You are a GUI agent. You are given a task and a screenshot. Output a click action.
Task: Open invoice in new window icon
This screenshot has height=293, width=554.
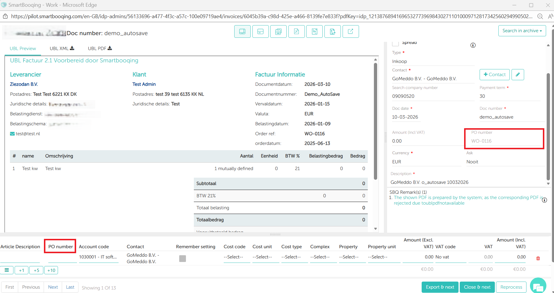[350, 32]
